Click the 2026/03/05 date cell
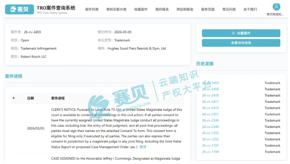This screenshot has width=290, height=164. tap(36, 128)
